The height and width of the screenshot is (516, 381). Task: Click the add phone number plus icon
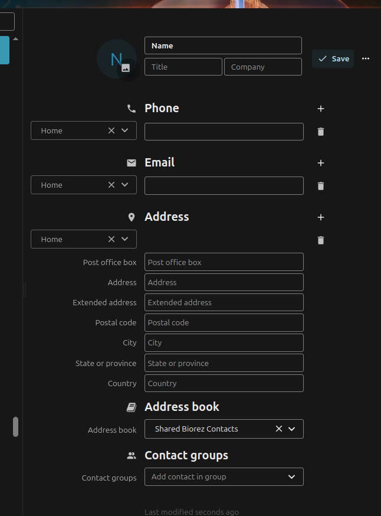(321, 109)
